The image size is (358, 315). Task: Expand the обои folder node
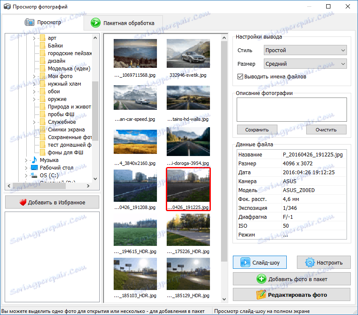(34, 92)
